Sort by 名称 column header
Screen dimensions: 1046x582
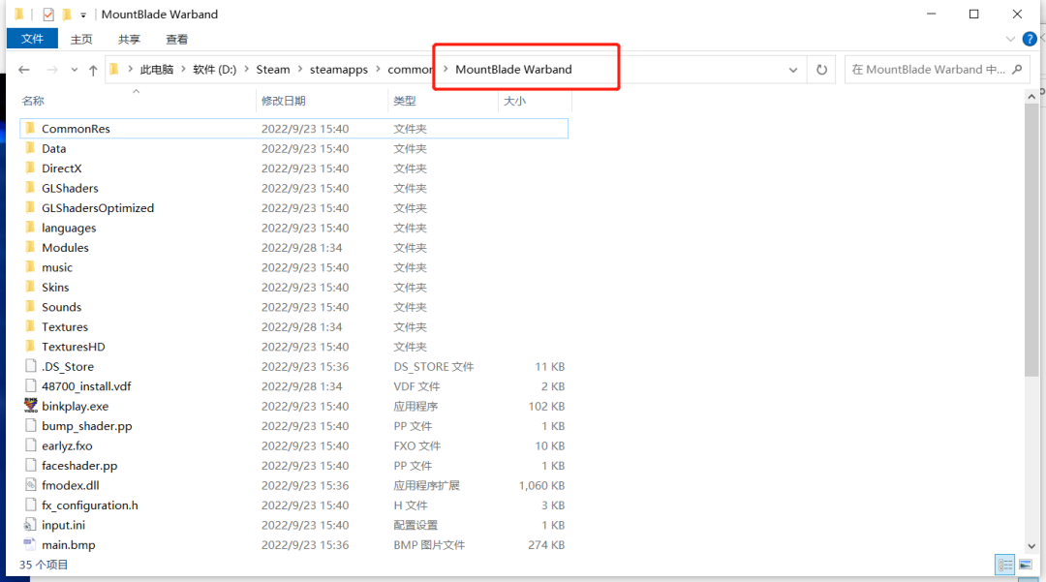[33, 101]
